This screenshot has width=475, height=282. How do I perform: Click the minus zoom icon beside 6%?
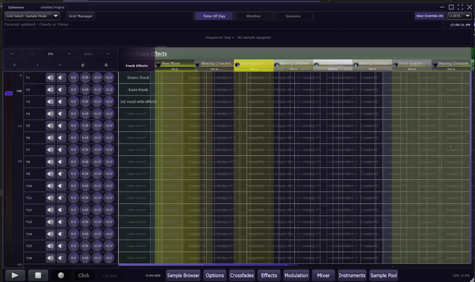click(32, 54)
